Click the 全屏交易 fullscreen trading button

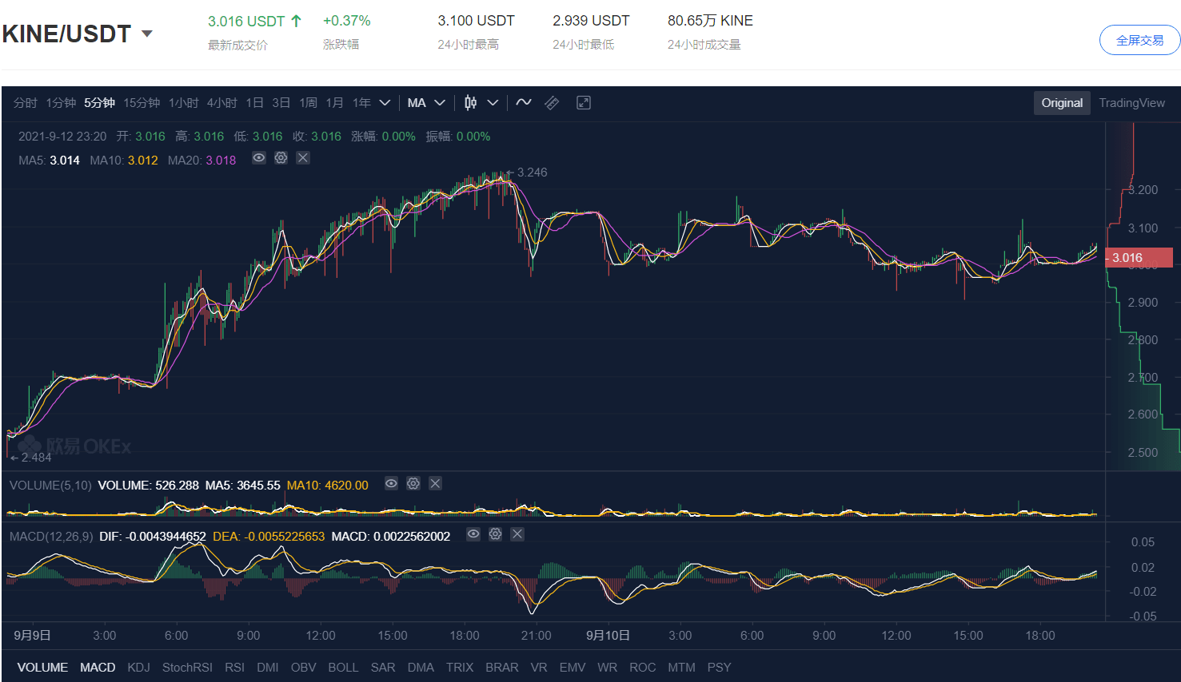tap(1139, 40)
